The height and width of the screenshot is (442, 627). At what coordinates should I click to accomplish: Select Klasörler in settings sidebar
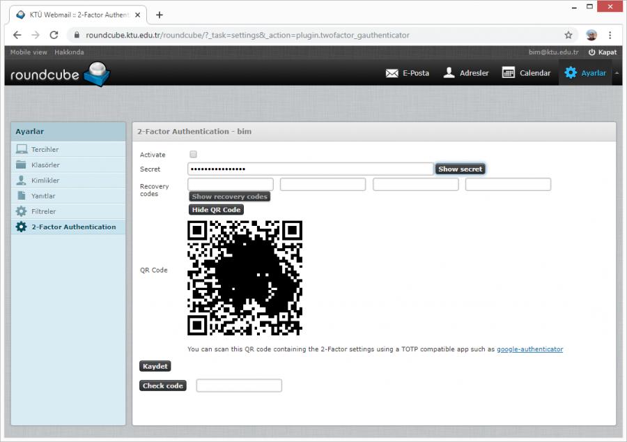[x=68, y=165]
